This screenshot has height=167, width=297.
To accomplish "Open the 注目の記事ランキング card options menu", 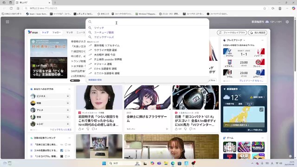I will 69,138.
